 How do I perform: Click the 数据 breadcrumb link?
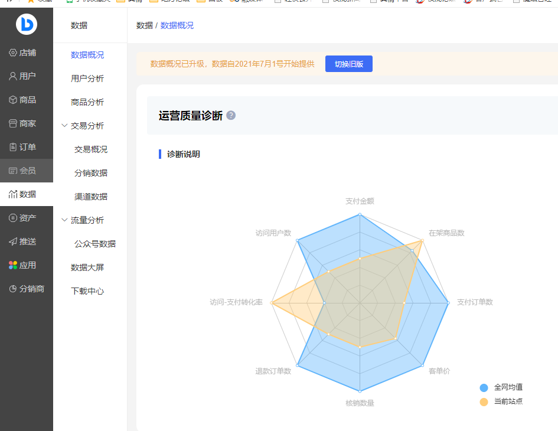click(x=144, y=25)
